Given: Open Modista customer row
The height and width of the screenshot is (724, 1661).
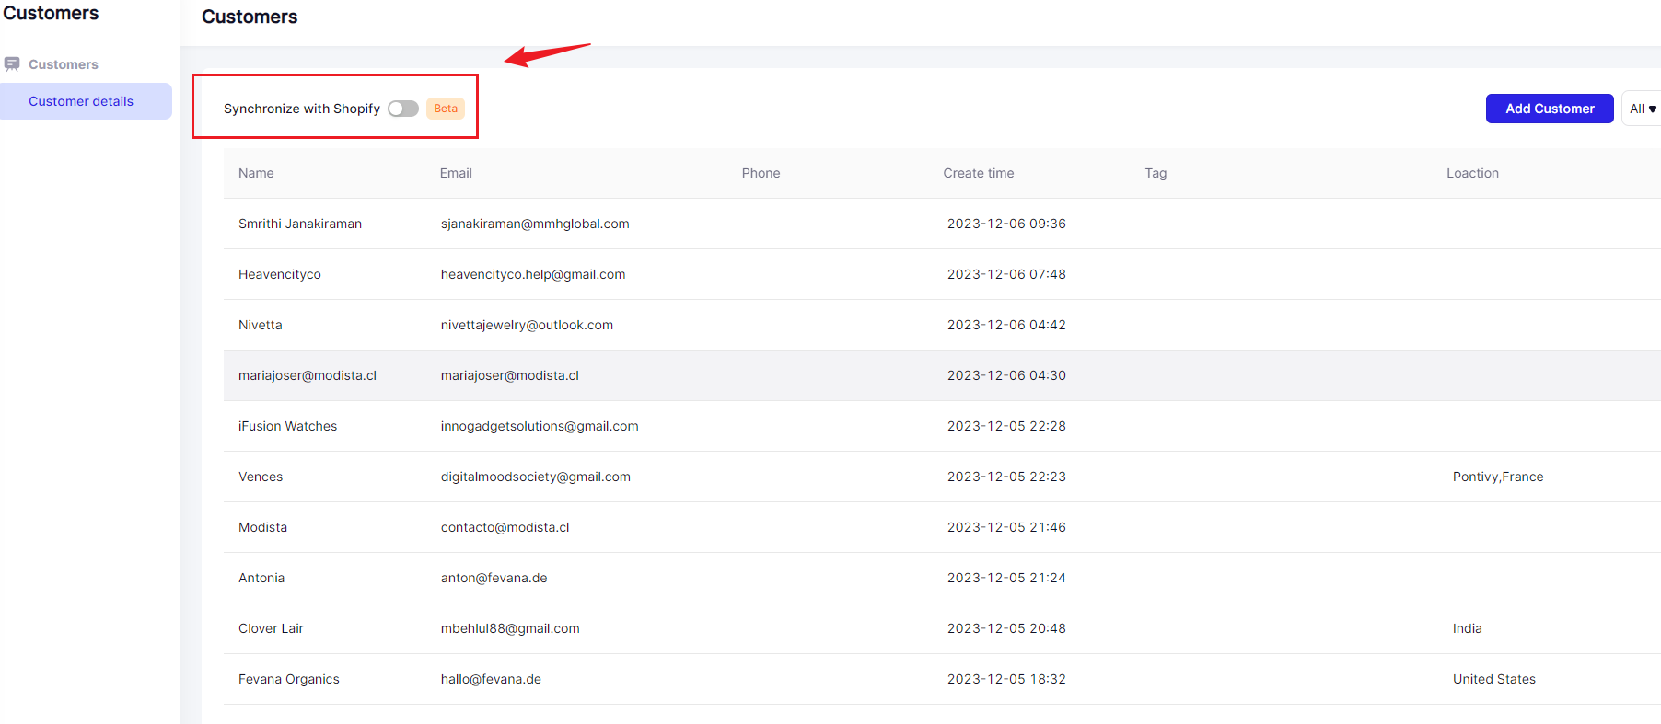Looking at the screenshot, I should click(942, 527).
